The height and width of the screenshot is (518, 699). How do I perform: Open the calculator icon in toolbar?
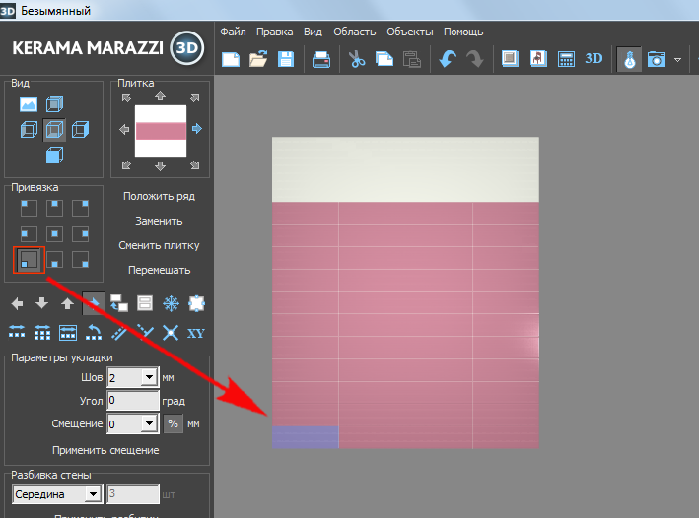tap(566, 59)
